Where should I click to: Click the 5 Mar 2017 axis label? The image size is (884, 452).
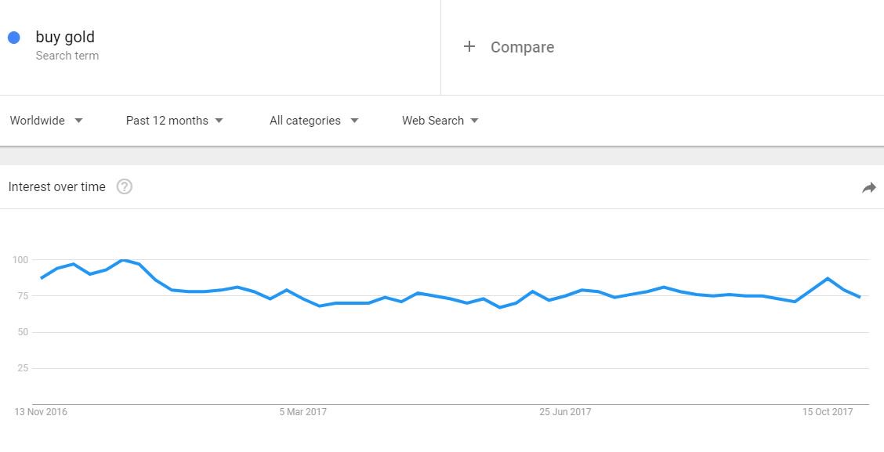pyautogui.click(x=303, y=412)
